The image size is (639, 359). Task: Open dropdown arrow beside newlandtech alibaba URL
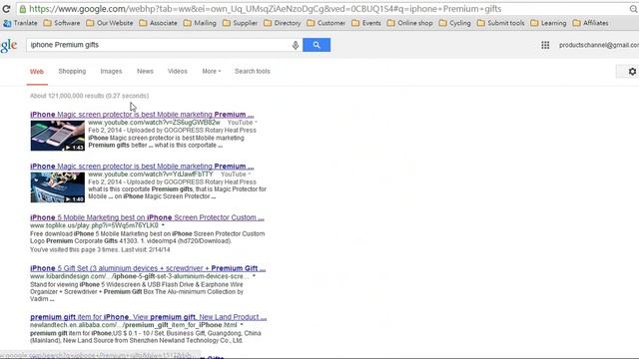tap(242, 325)
